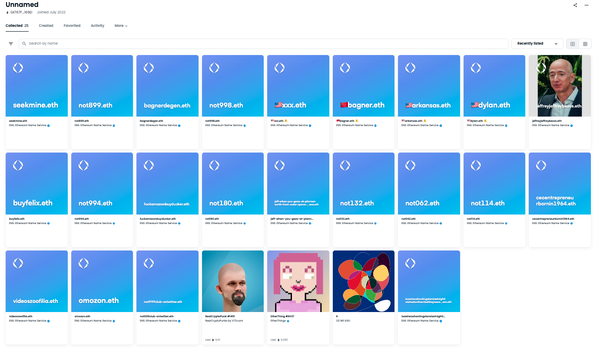Open the DZ WE EGO abstract artwork
Image resolution: width=600 pixels, height=348 pixels.
tap(364, 281)
